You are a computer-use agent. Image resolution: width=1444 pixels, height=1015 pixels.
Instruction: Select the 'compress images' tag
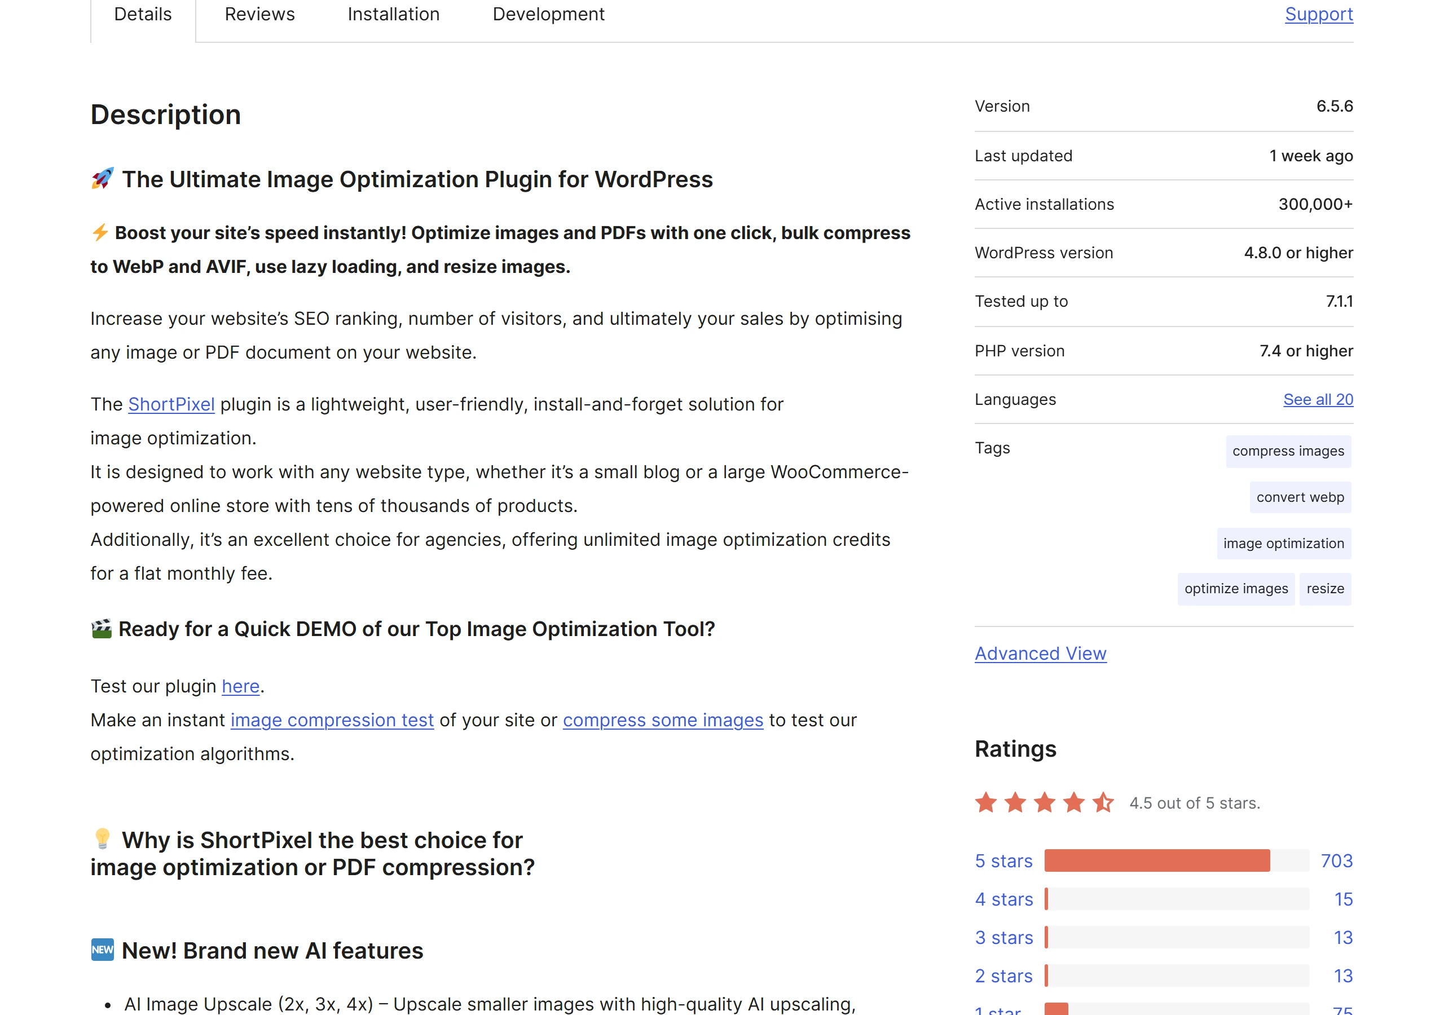[x=1288, y=452]
